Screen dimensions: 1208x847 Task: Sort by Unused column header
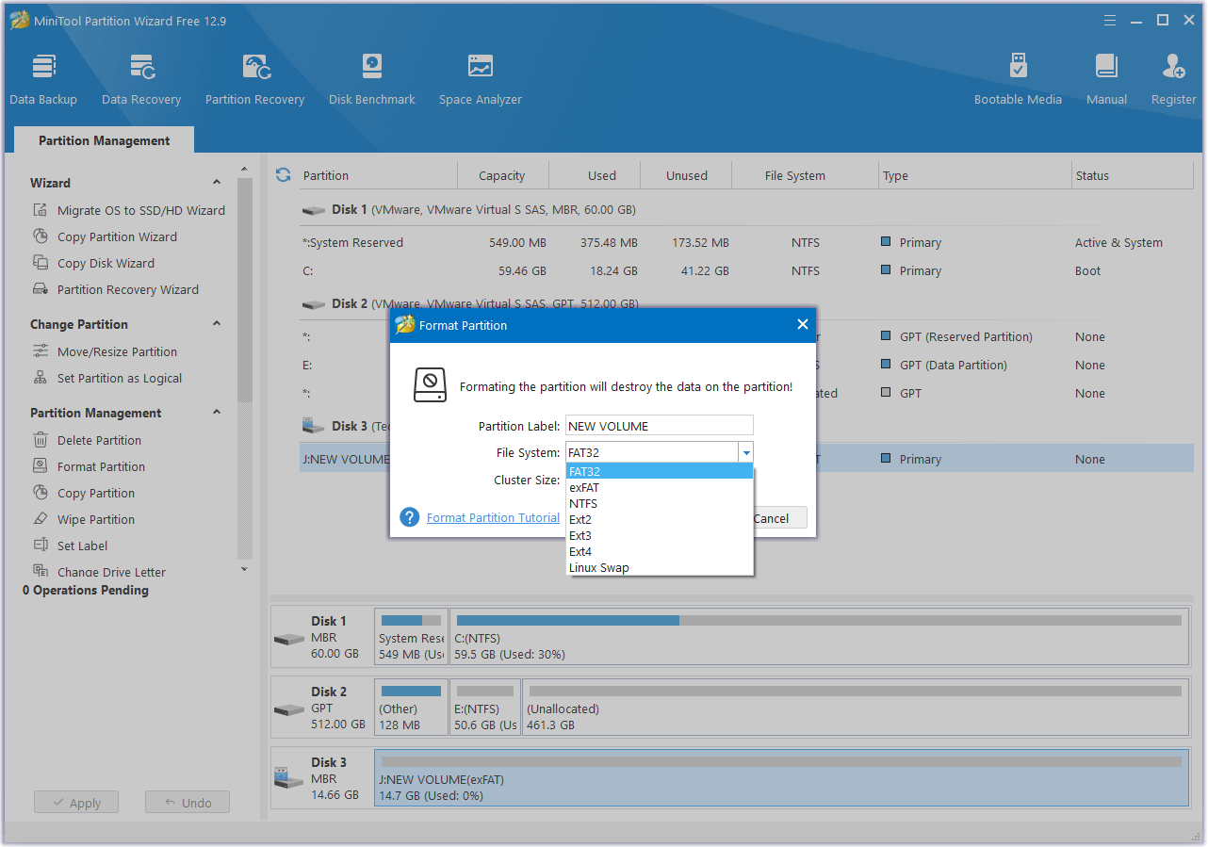point(687,175)
